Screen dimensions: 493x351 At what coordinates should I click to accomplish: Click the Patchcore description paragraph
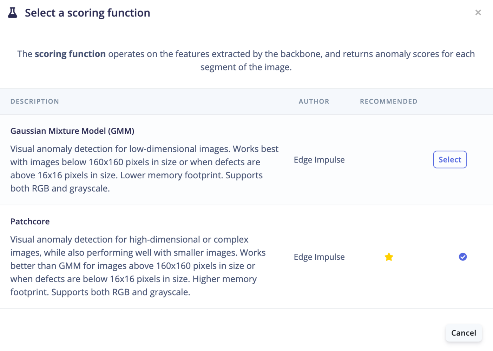[138, 266]
